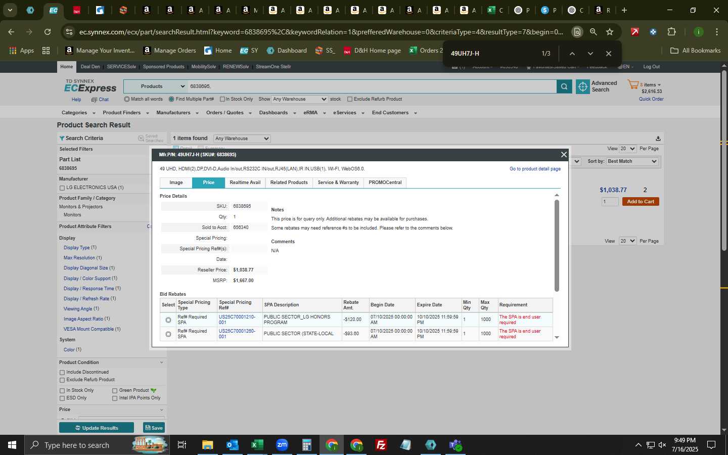Click scroll down arrow in popup
Viewport: 728px width, 455px height.
click(557, 337)
